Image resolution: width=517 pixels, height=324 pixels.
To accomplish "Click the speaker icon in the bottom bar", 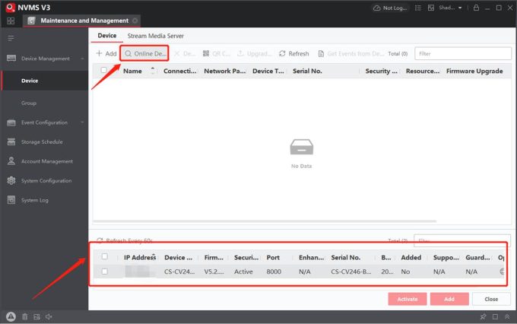I will pyautogui.click(x=49, y=316).
